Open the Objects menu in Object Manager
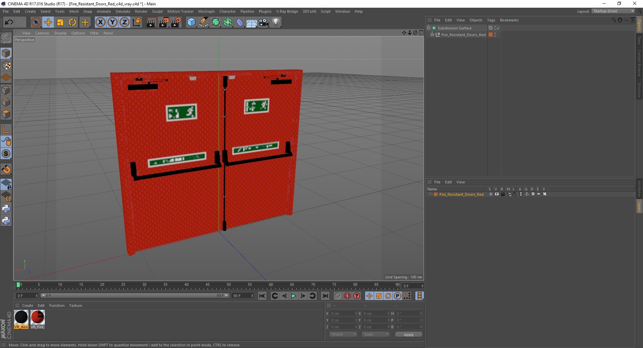643x348 pixels. [x=476, y=20]
